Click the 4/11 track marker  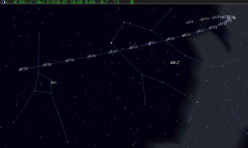(x=183, y=36)
